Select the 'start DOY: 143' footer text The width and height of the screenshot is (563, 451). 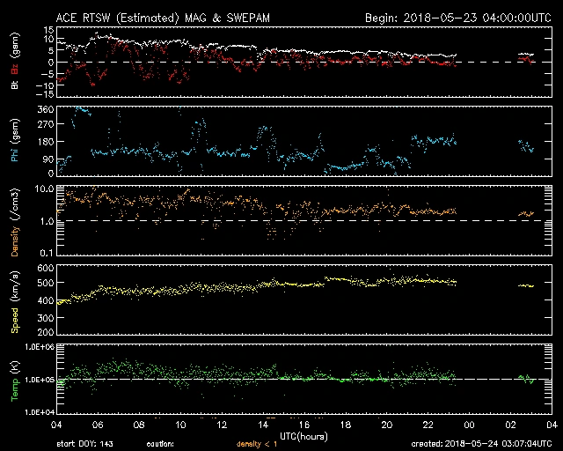tap(84, 444)
